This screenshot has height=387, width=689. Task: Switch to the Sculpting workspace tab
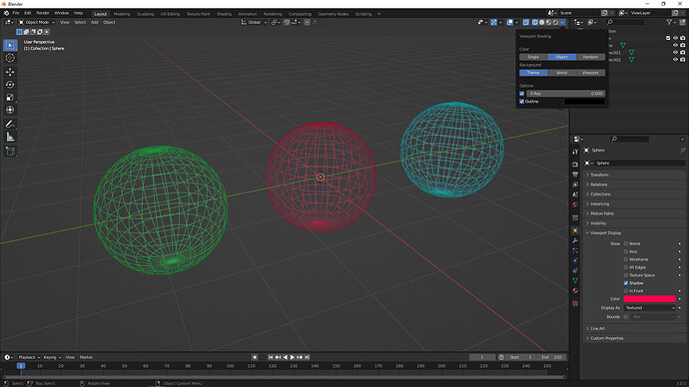click(145, 14)
